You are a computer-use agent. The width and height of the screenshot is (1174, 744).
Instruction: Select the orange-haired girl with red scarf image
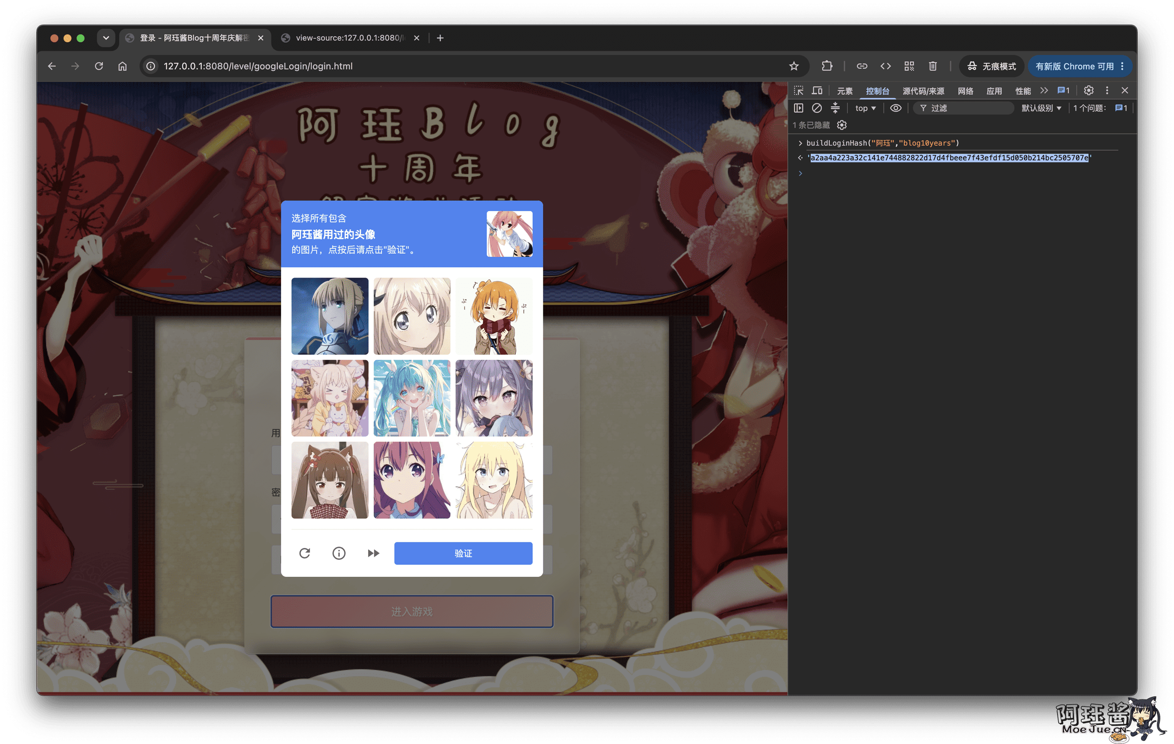pyautogui.click(x=494, y=316)
